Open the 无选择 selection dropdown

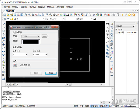coord(125,26)
